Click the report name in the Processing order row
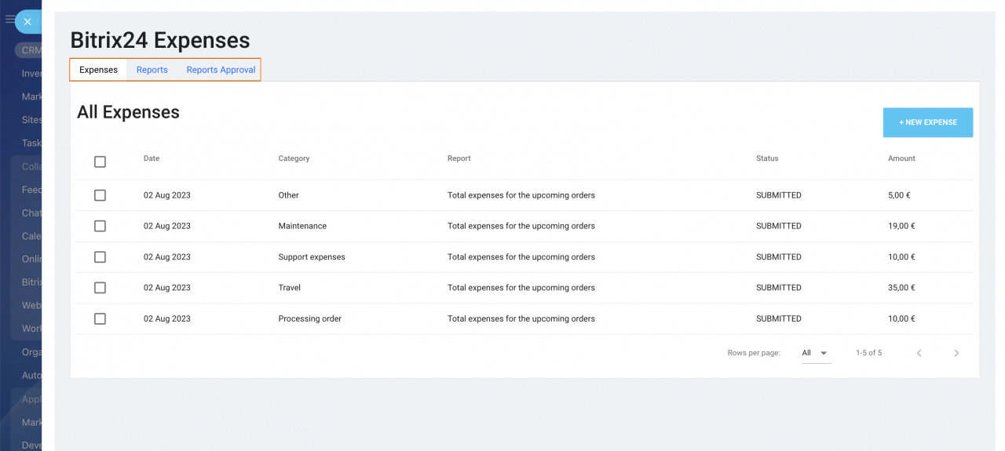Viewport: 1005px width, 451px height. click(521, 319)
